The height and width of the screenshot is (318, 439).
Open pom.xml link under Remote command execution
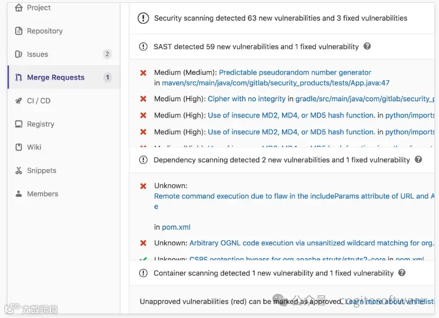[176, 227]
